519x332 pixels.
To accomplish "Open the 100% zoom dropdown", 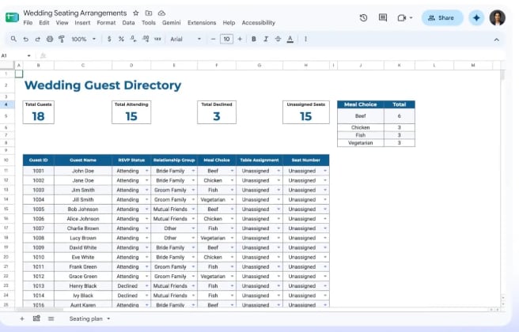I will pyautogui.click(x=83, y=39).
